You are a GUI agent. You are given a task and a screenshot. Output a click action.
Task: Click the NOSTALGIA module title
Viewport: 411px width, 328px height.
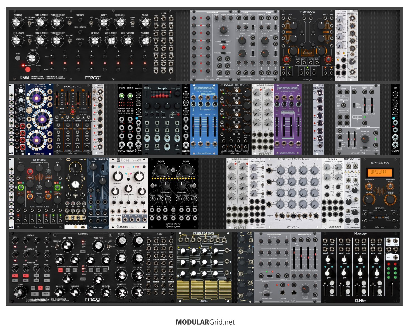click(x=288, y=88)
